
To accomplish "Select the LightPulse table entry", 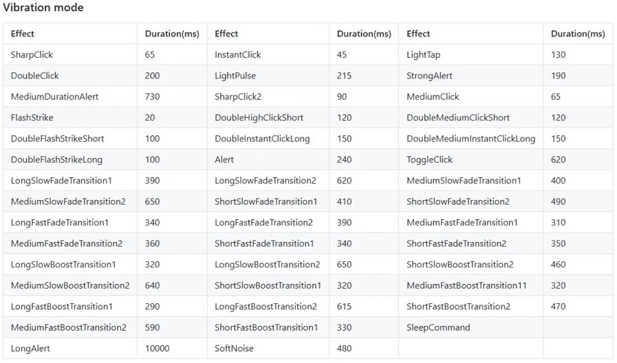I will tap(237, 76).
